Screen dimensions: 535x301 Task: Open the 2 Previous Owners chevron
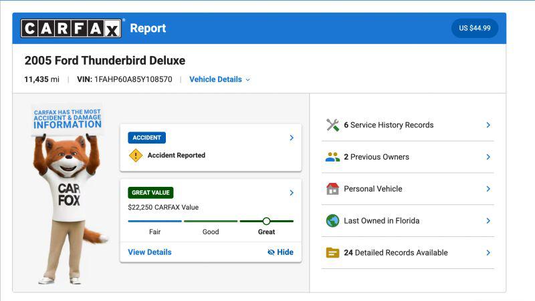488,157
